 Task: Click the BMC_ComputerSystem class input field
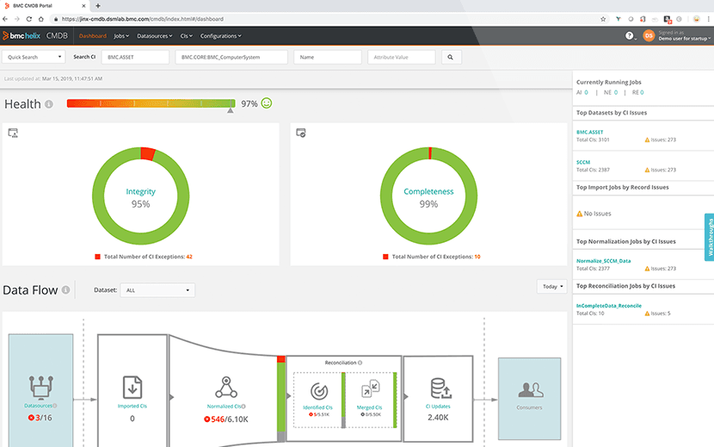(231, 57)
